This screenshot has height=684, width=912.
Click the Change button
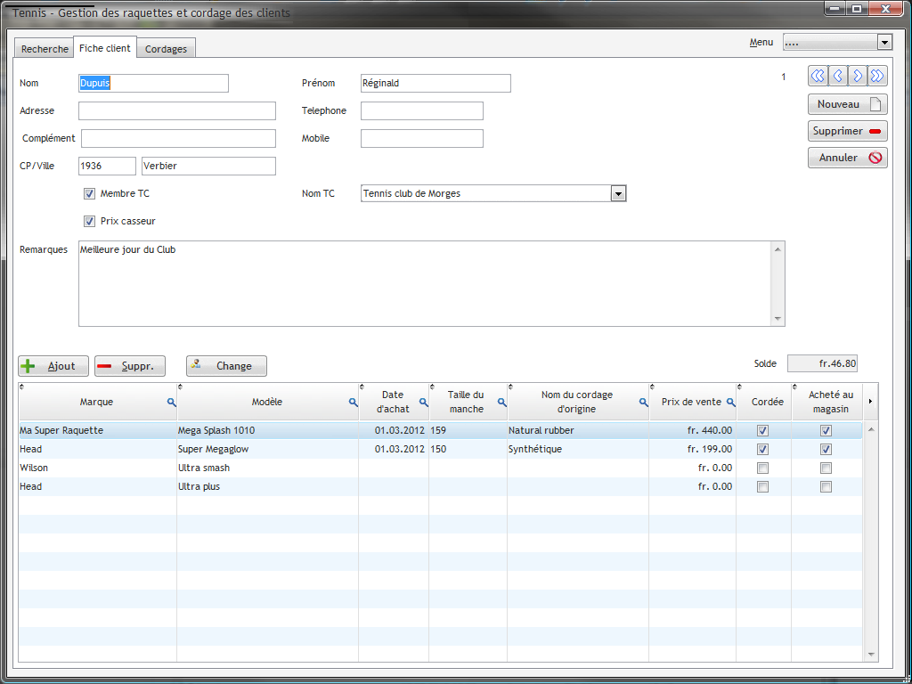227,366
